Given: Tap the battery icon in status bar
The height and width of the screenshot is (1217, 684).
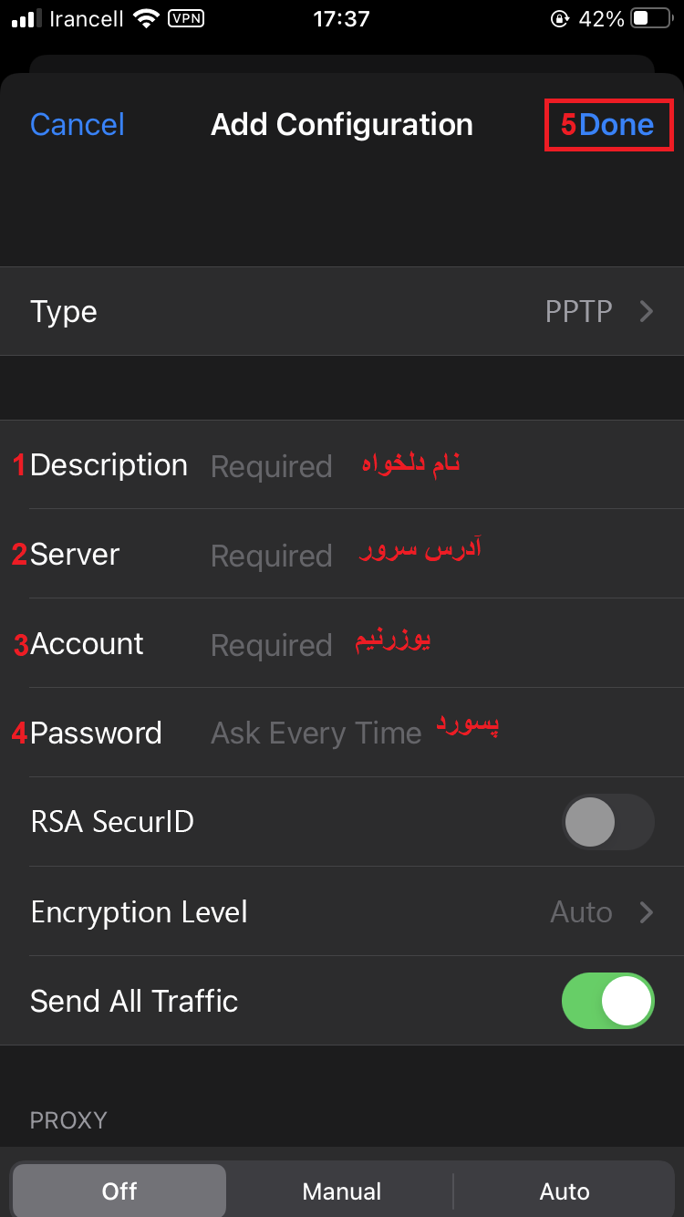Looking at the screenshot, I should click(x=652, y=18).
